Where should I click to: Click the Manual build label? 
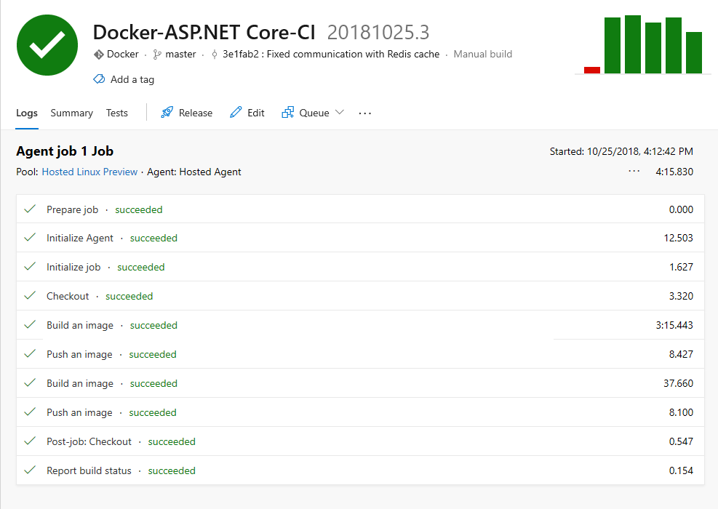tap(482, 55)
